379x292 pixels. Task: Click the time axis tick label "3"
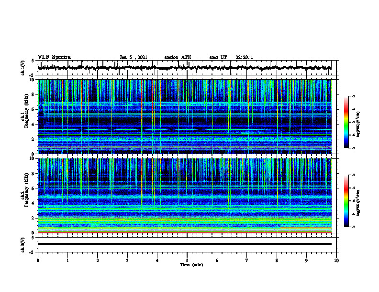point(127,261)
